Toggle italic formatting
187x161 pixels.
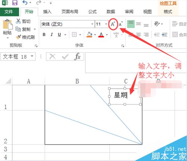[x=52, y=34]
